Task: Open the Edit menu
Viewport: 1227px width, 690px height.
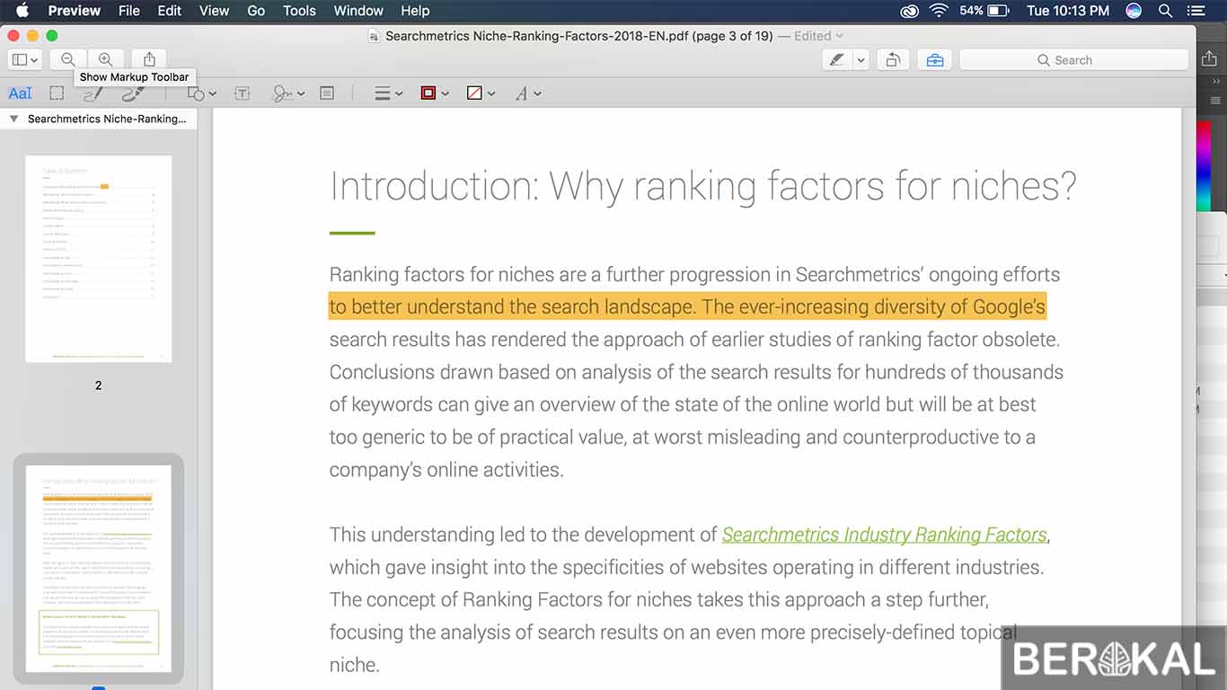Action: (x=170, y=11)
